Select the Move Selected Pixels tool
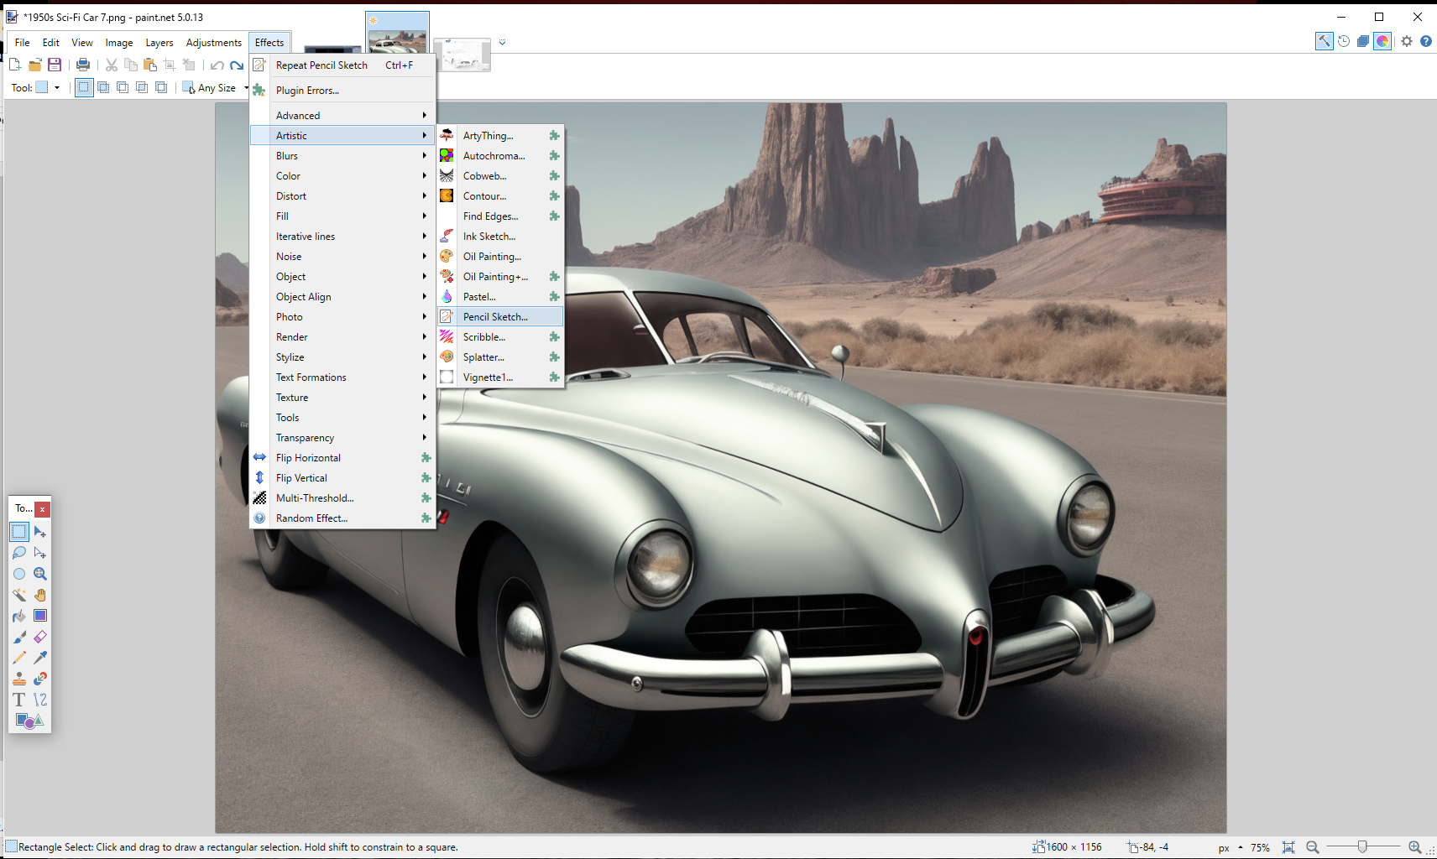1437x859 pixels. 39,532
